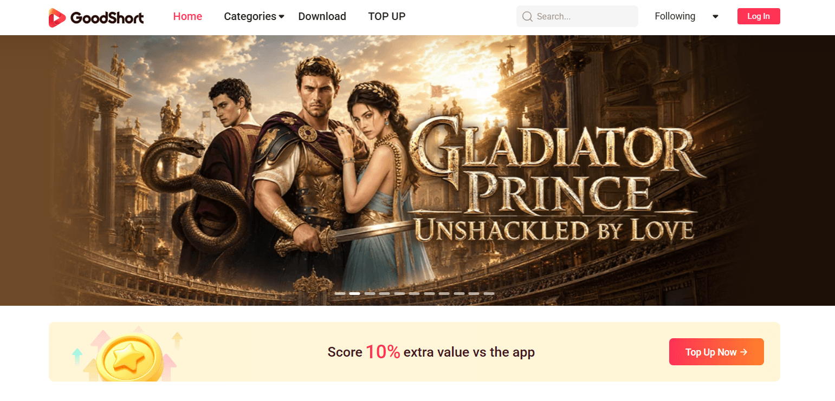This screenshot has width=835, height=401.
Task: Click the Top Up Now button
Action: click(x=716, y=352)
